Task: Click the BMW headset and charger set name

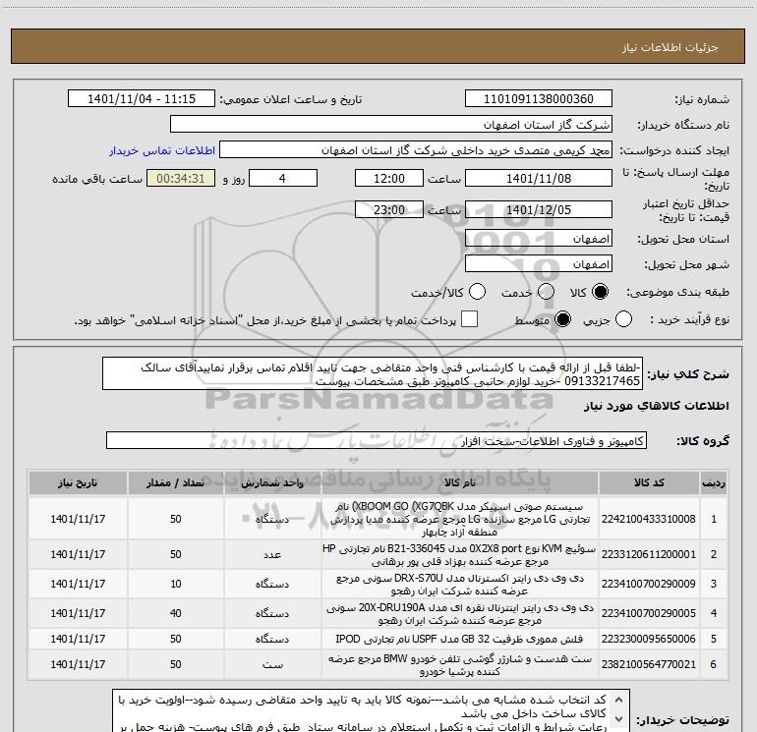Action: coord(460,664)
